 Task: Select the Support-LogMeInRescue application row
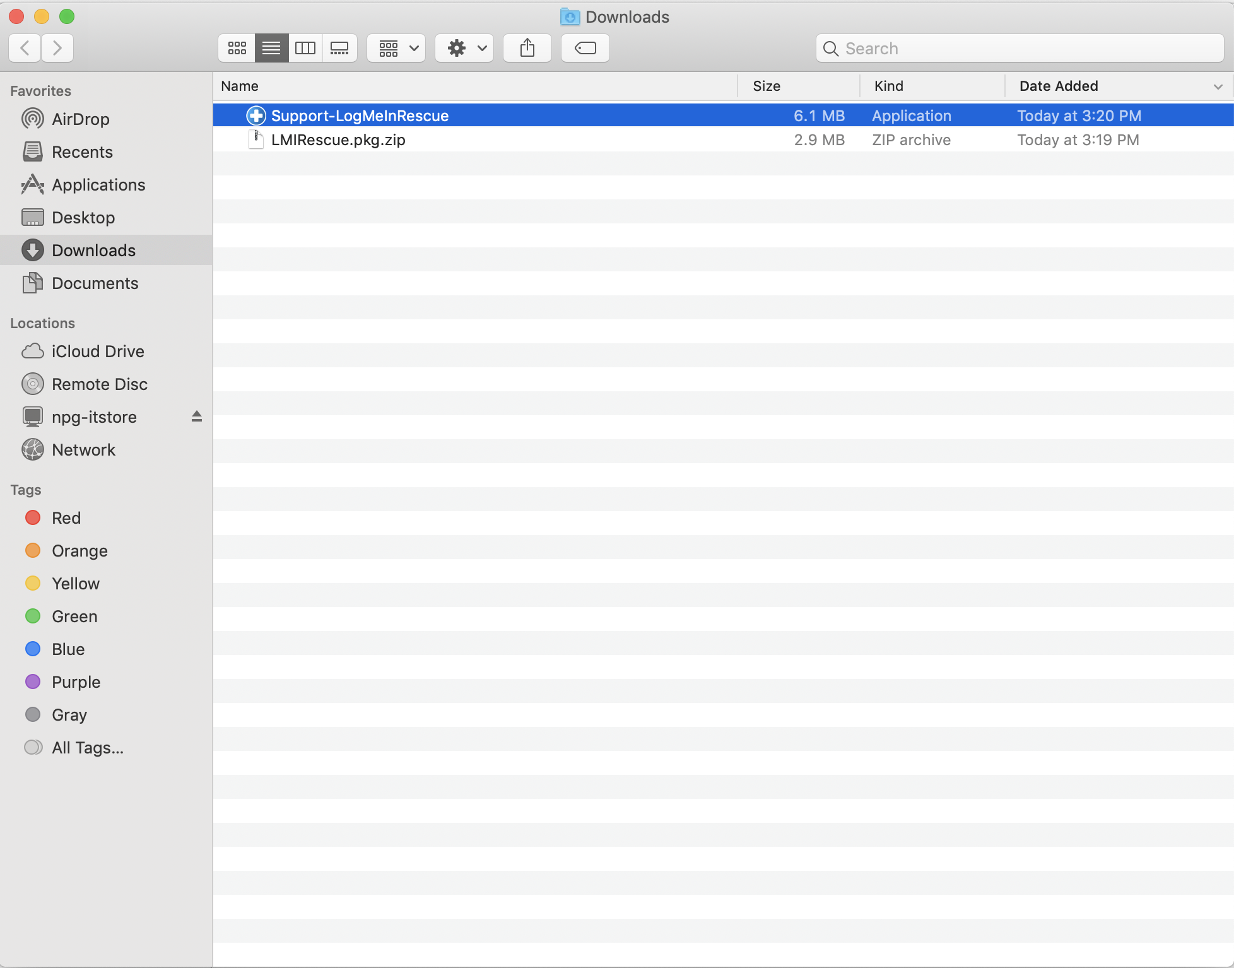(723, 115)
